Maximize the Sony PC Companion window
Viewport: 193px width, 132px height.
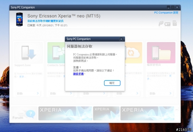tap(173, 7)
